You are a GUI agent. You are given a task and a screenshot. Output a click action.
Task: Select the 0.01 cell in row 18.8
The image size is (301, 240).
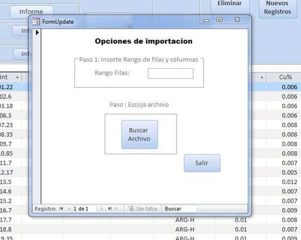pyautogui.click(x=240, y=229)
